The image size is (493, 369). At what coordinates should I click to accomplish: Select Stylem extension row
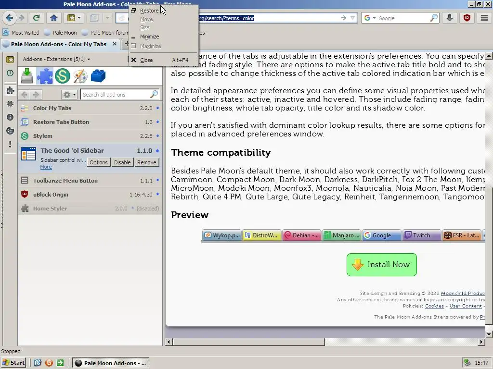point(90,136)
